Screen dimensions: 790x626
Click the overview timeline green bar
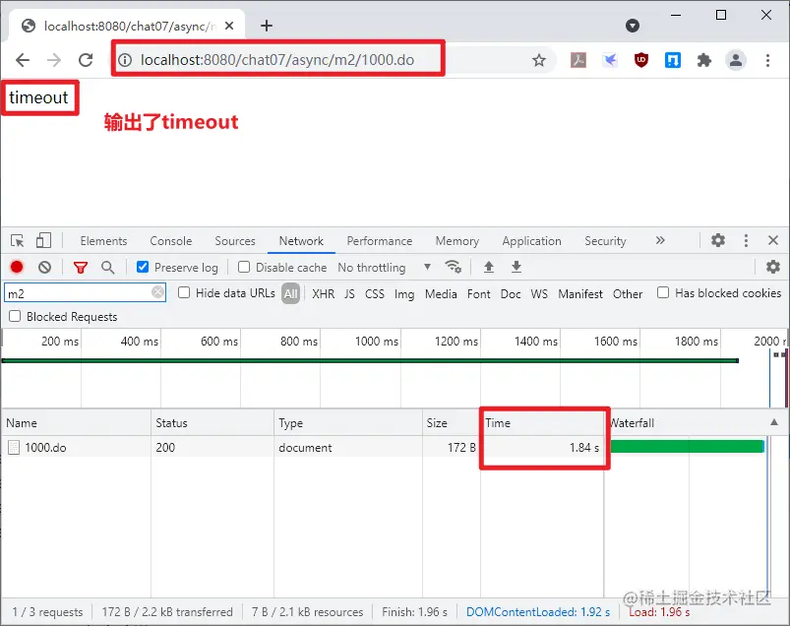[370, 360]
